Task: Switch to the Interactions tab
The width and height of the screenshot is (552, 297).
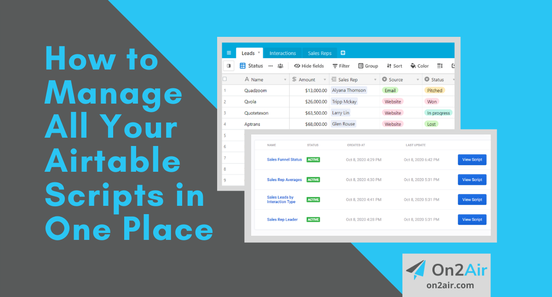Action: click(282, 52)
